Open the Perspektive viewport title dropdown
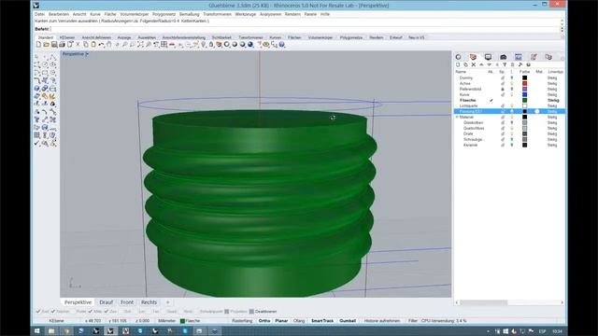598x336 pixels. [87, 54]
